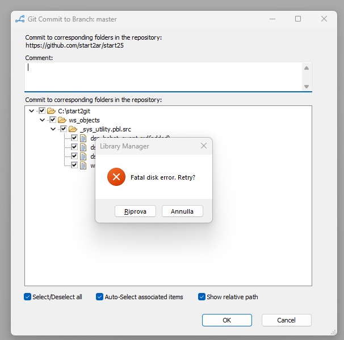
Task: Disable Auto-Select associated items
Action: pyautogui.click(x=100, y=297)
